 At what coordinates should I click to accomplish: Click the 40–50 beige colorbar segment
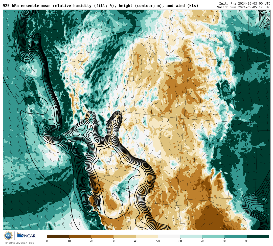[147, 236]
